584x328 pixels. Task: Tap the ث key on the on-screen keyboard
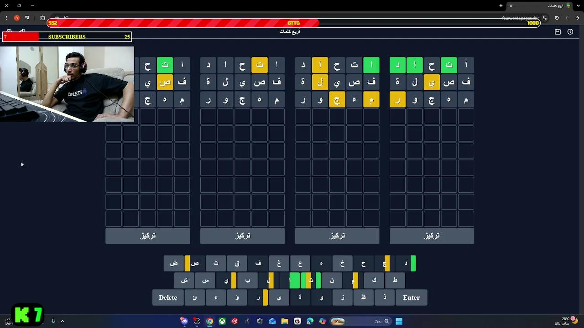[x=216, y=263]
